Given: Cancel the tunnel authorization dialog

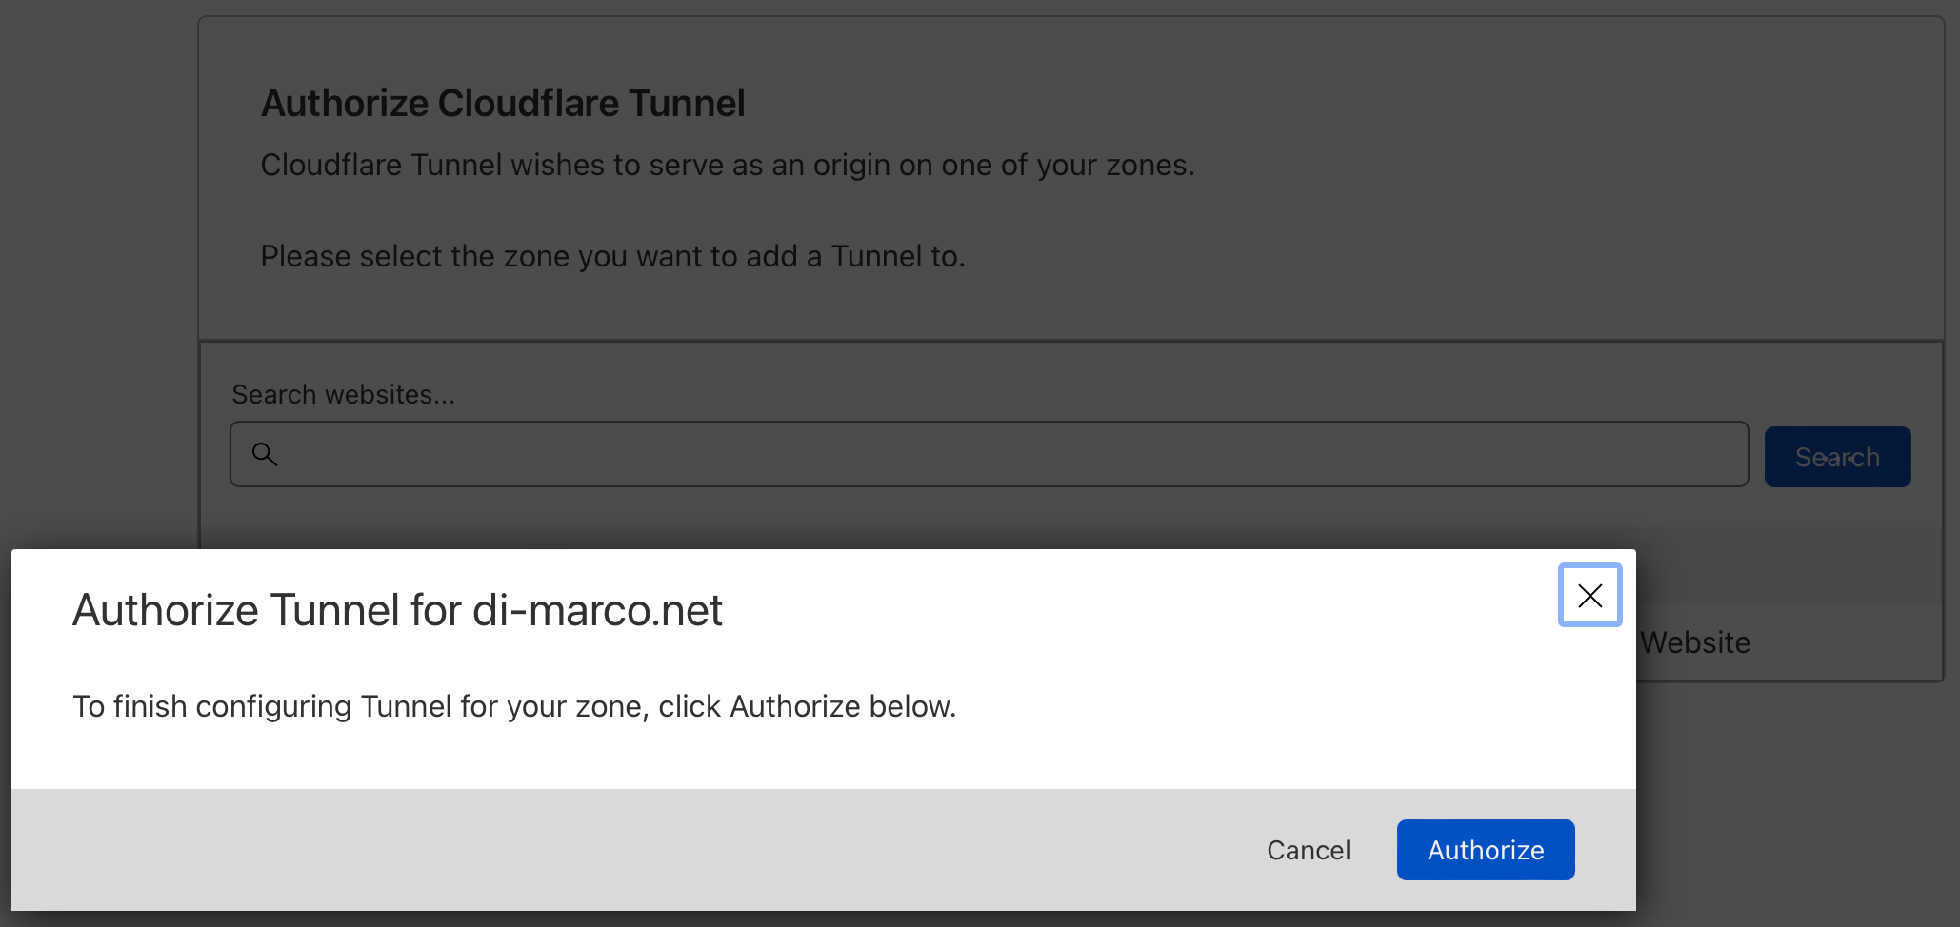Looking at the screenshot, I should 1309,849.
